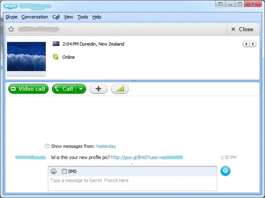Click the contact's profile picture thumbnail
Screen dimensions: 265x198
(26, 56)
